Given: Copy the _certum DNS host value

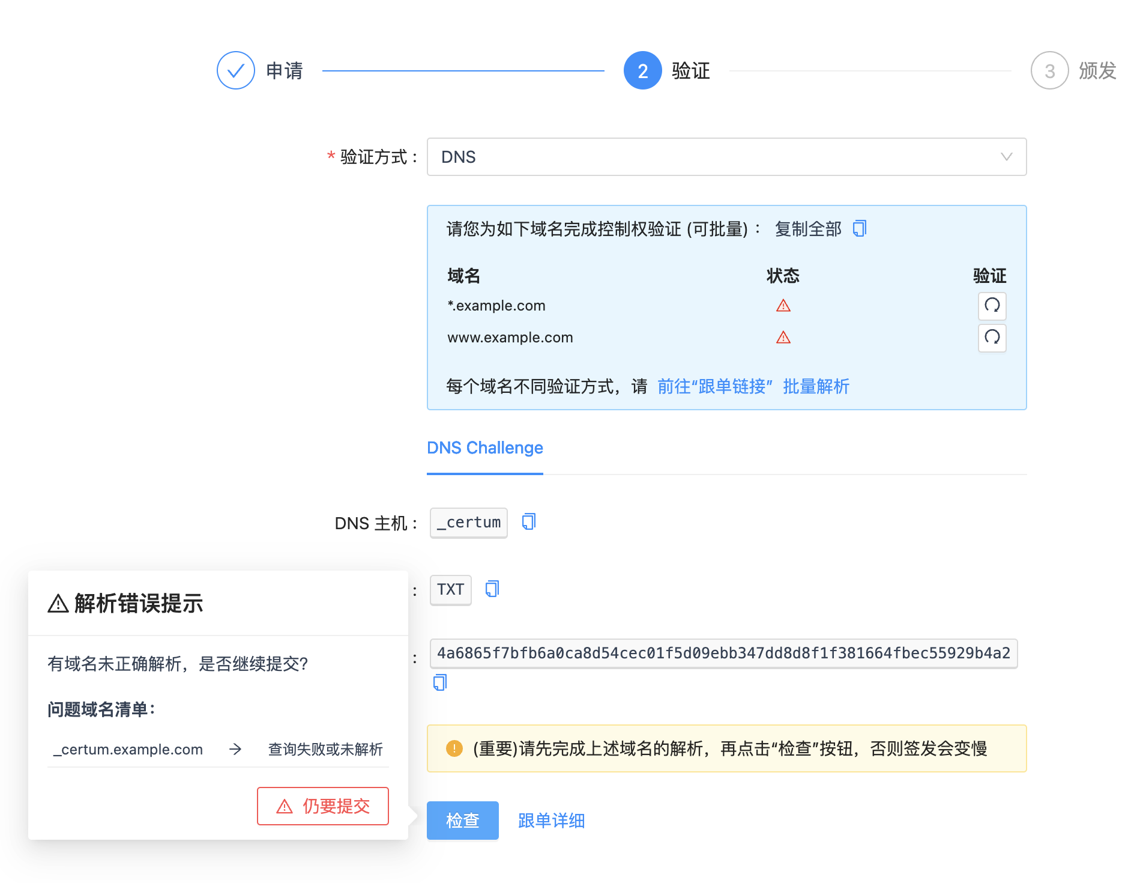Looking at the screenshot, I should [x=528, y=522].
